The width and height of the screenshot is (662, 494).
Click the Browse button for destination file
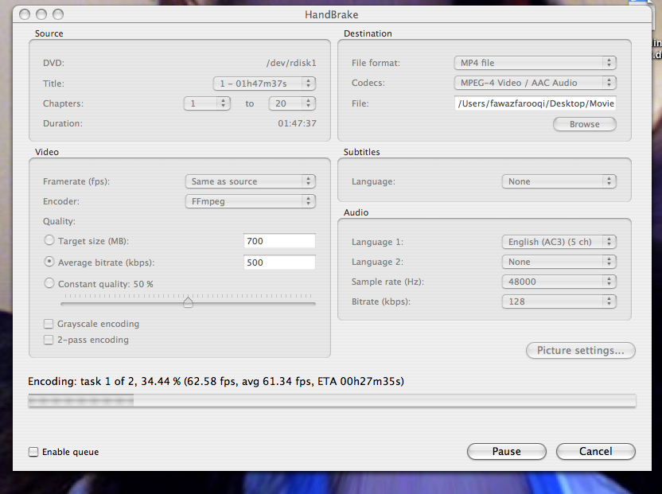point(585,124)
